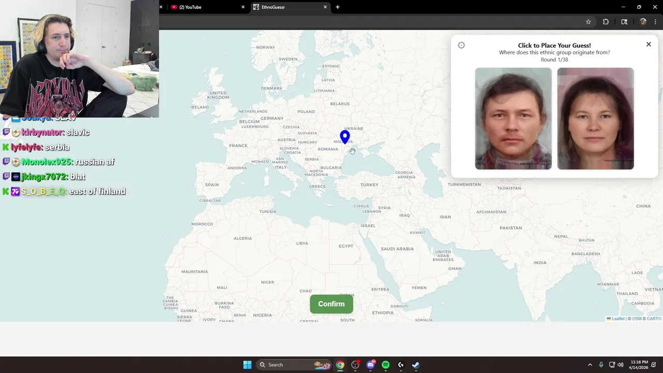Click Algeria on the map

(x=242, y=238)
